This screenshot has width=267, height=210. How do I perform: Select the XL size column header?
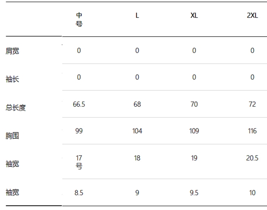click(x=194, y=16)
